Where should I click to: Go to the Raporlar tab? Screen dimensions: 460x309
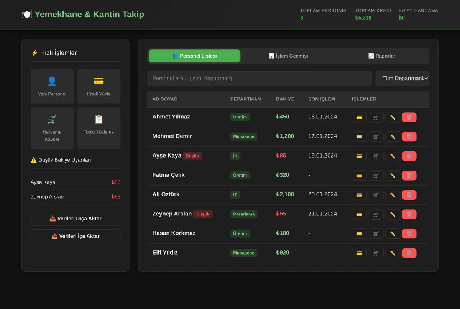[382, 56]
